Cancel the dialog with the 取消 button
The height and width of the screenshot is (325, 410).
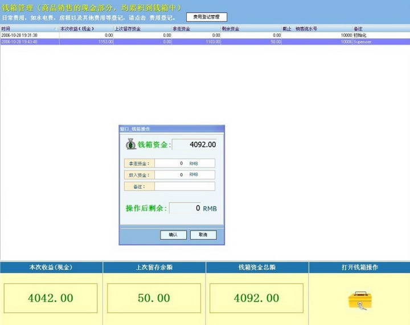203,235
